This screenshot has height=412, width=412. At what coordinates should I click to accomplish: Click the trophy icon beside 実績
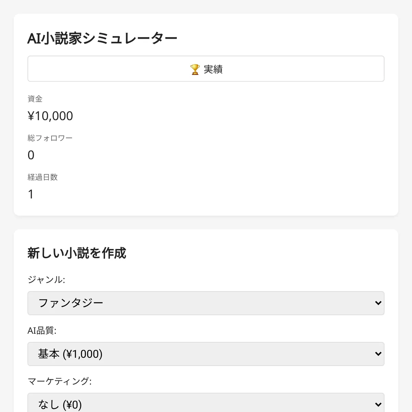(x=195, y=69)
